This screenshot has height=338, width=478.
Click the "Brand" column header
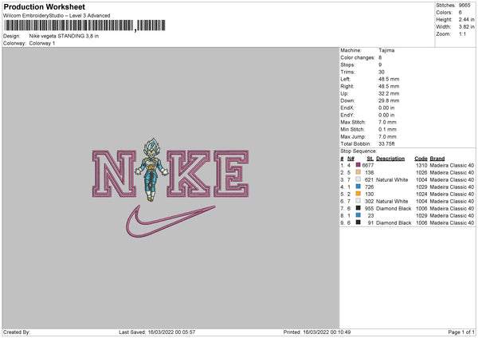[437, 159]
